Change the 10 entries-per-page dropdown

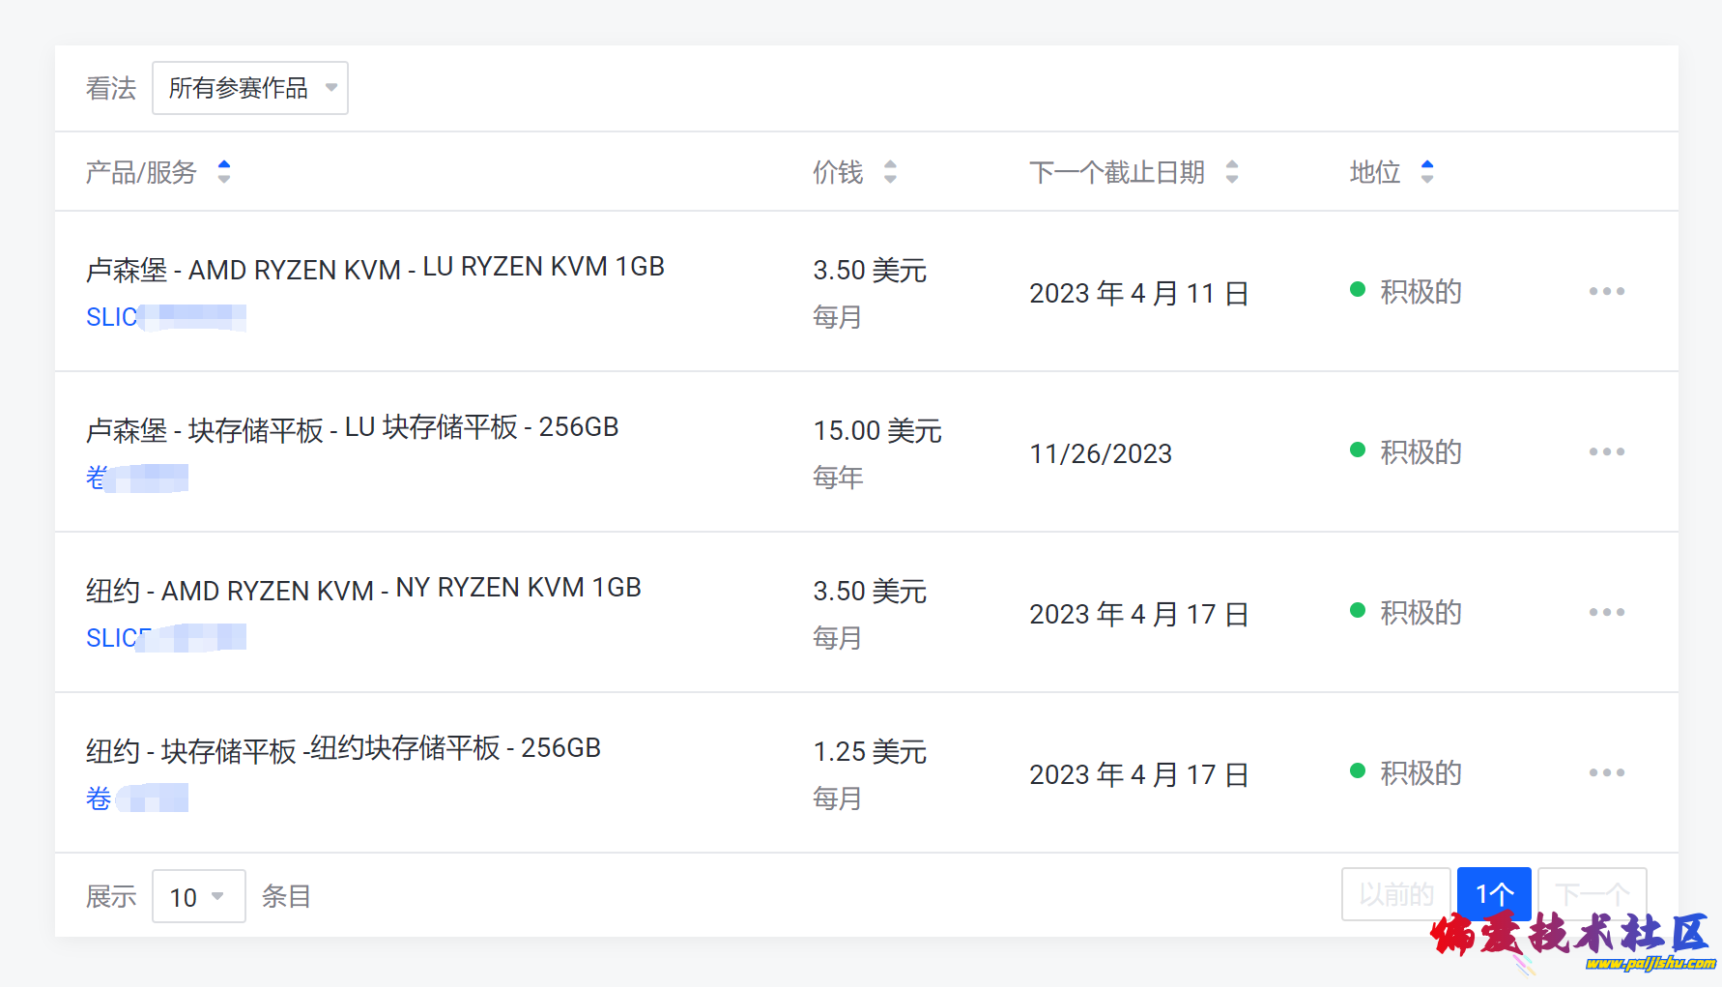(x=198, y=896)
